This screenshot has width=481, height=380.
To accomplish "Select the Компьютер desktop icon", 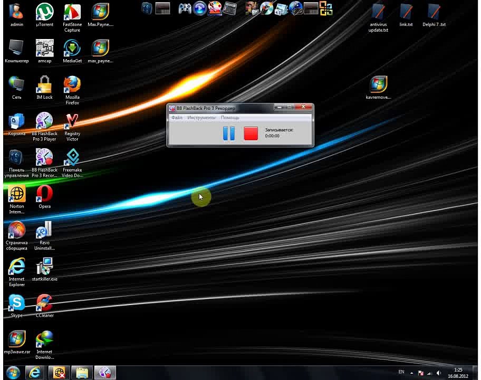I will click(x=16, y=51).
